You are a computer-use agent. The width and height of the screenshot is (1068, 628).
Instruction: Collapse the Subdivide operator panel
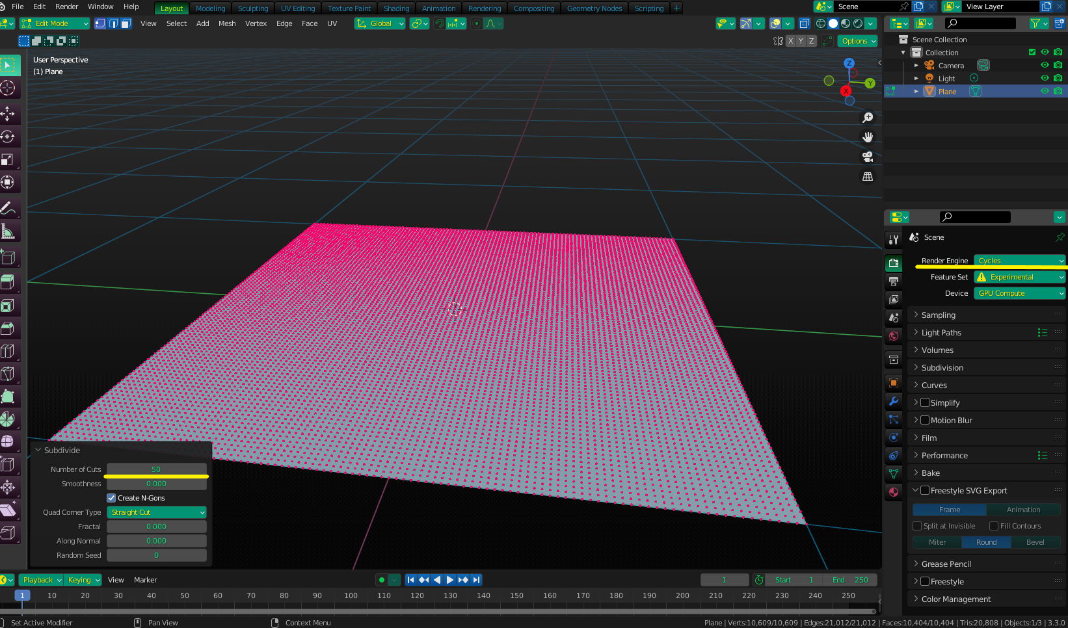(38, 450)
